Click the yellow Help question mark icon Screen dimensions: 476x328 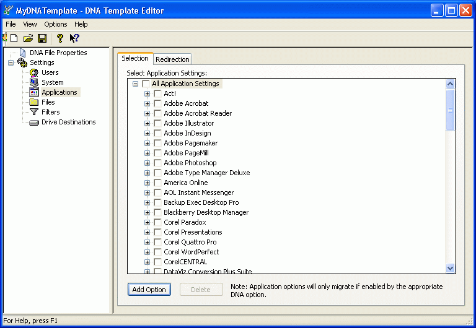[59, 38]
